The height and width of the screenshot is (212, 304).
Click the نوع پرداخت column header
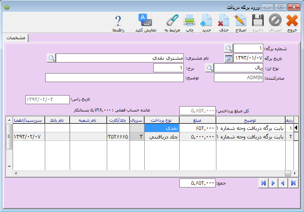162,121
